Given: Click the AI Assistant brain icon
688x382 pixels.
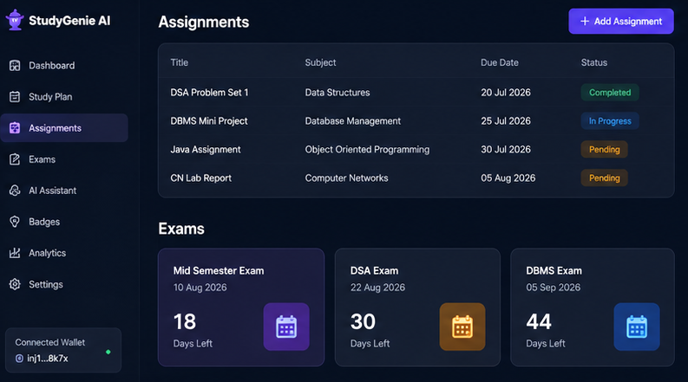Looking at the screenshot, I should [x=15, y=191].
